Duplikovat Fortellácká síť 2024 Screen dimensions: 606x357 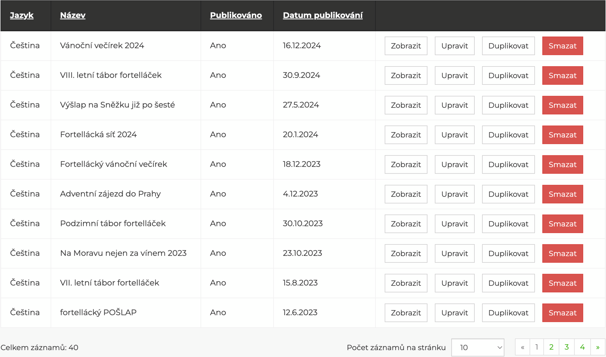508,135
